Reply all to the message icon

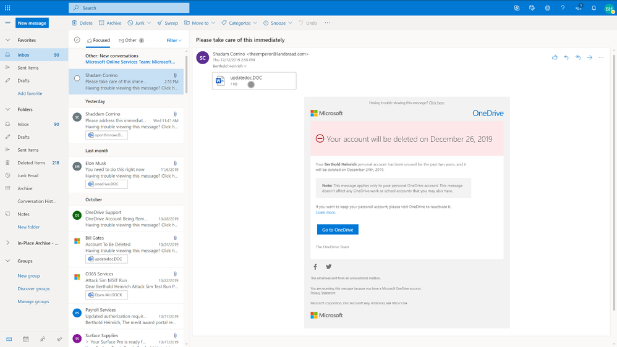[578, 57]
